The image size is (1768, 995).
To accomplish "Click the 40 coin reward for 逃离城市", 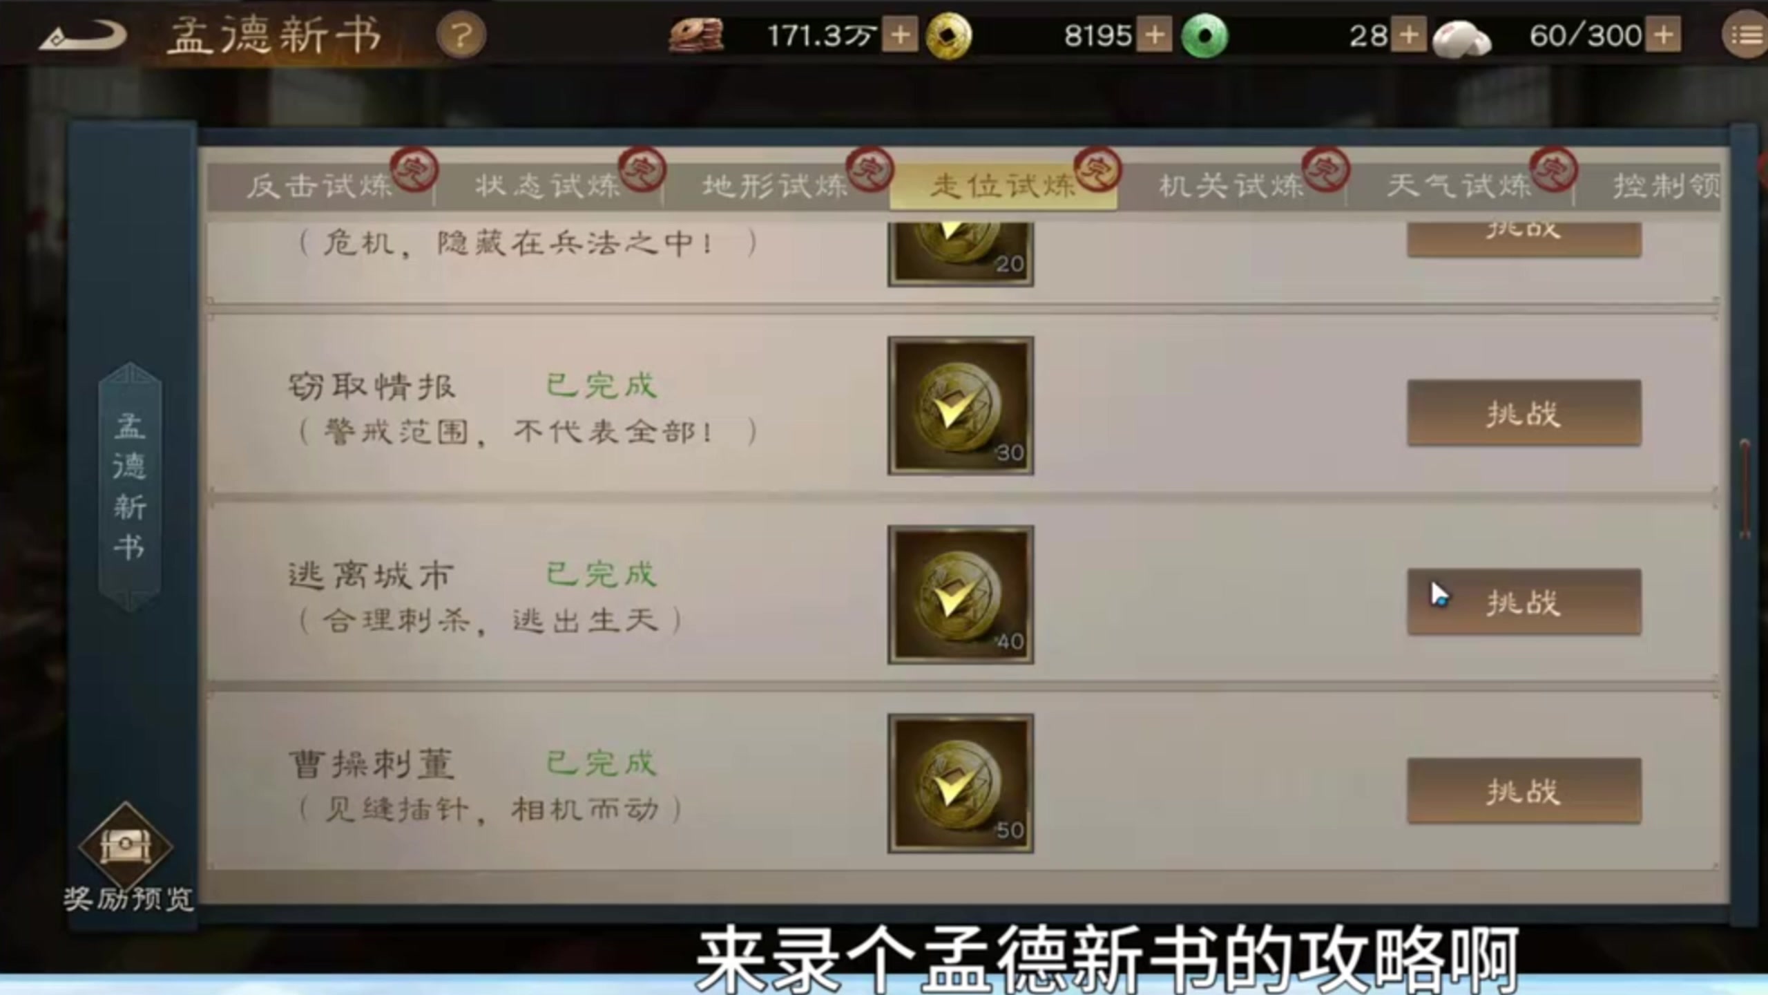I will (x=961, y=595).
